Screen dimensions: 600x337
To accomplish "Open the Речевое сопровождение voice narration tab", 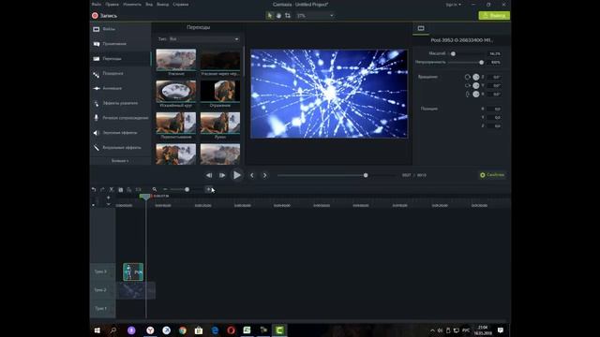I will pos(121,118).
